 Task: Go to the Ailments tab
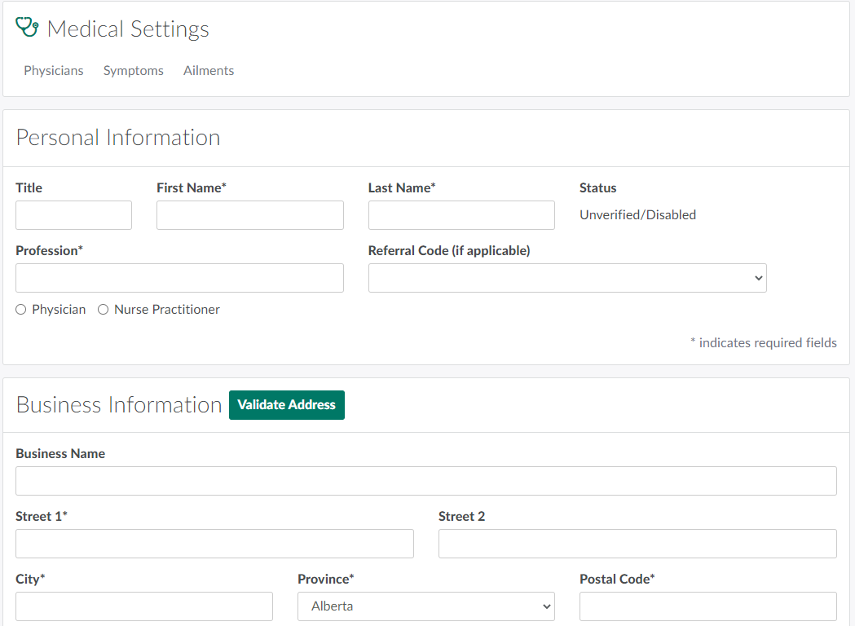tap(209, 71)
